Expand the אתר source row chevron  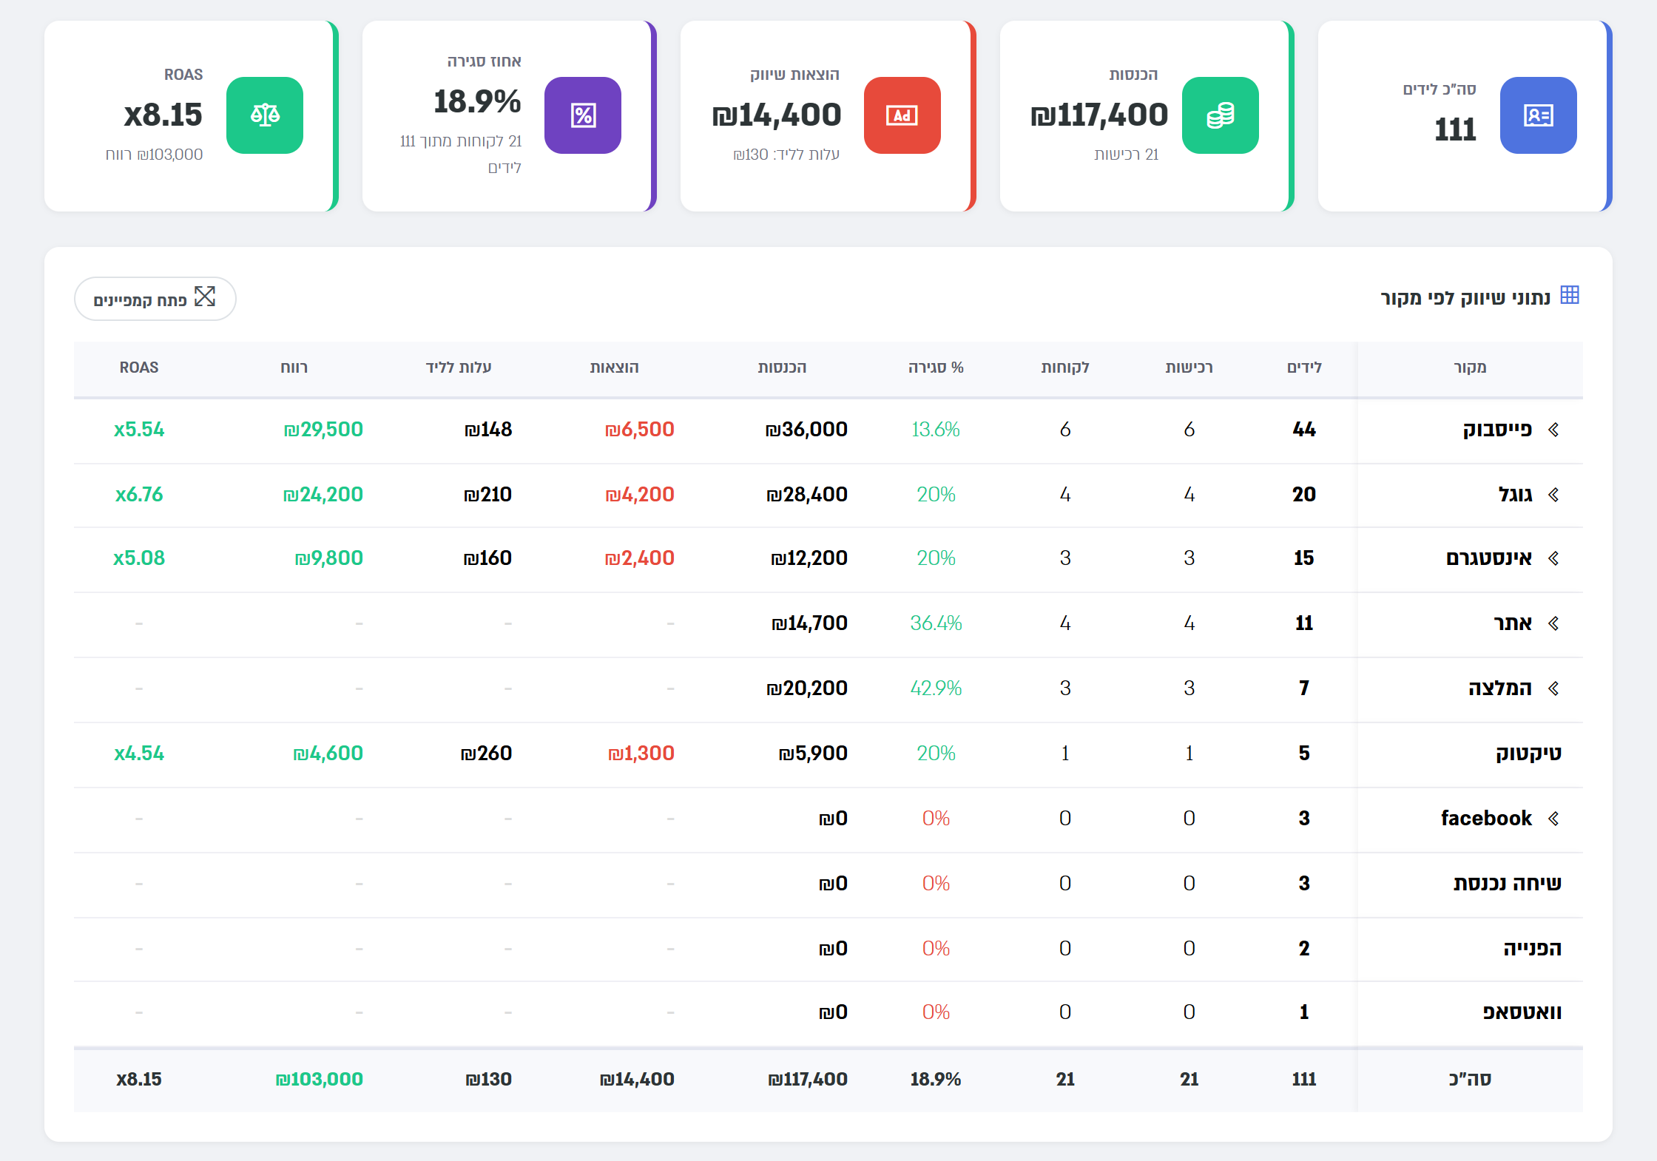coord(1553,623)
